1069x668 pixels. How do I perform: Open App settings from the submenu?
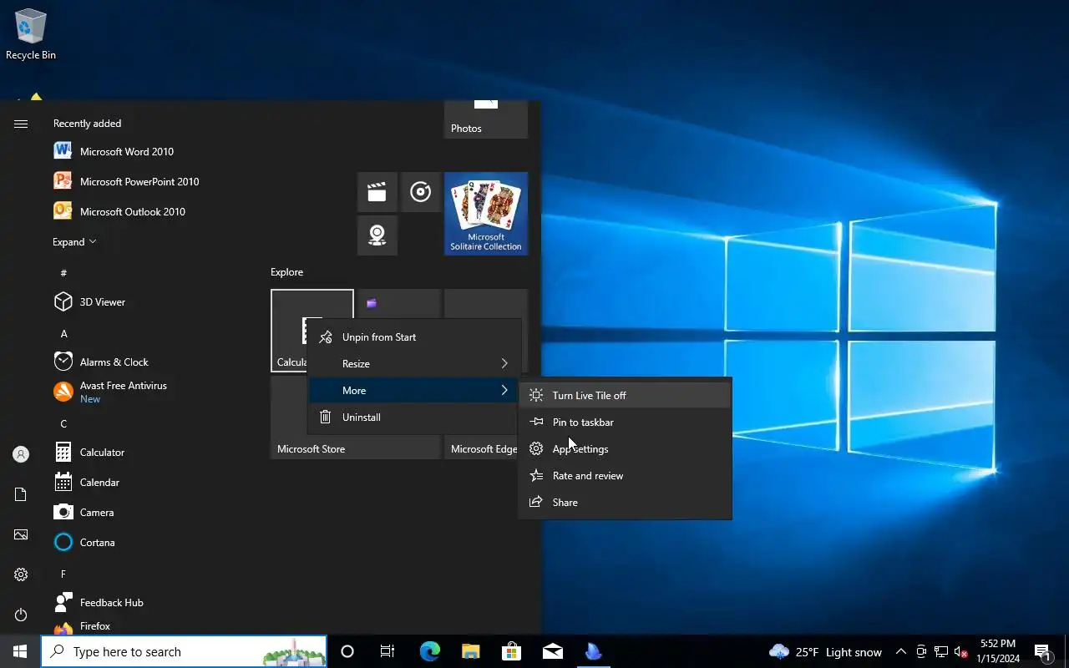(x=625, y=449)
